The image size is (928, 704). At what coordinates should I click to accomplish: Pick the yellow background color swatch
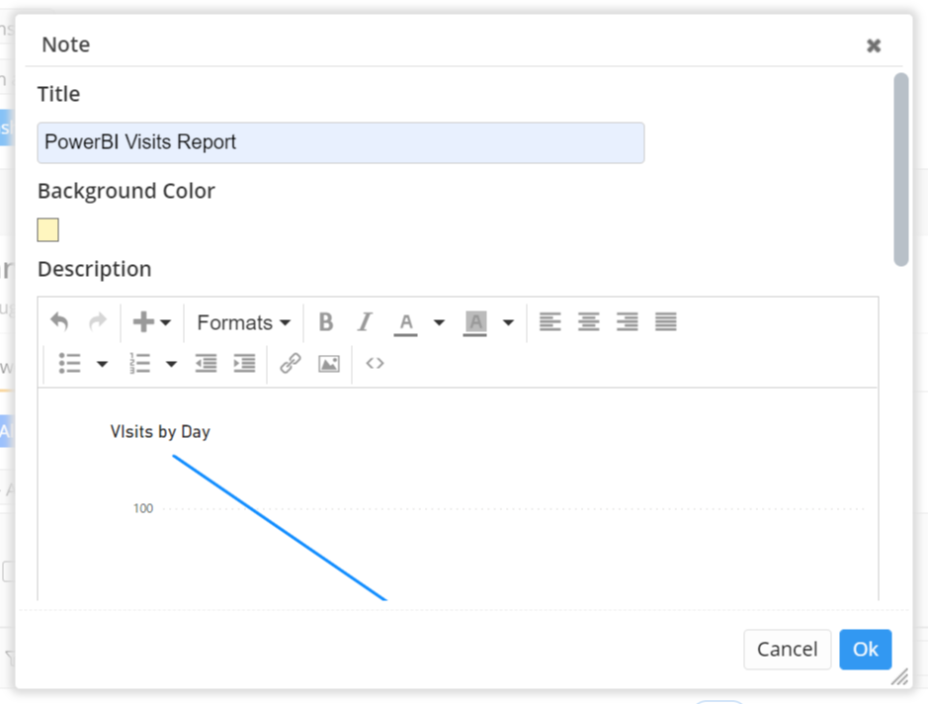[x=47, y=230]
